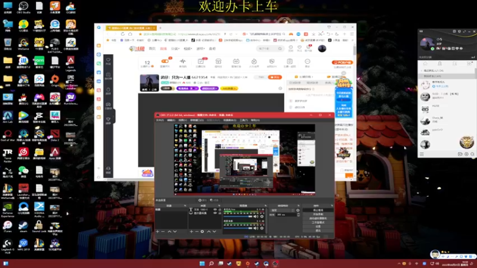Open watch history clock icon on Douyu
The height and width of the screenshot is (268, 477).
[291, 48]
